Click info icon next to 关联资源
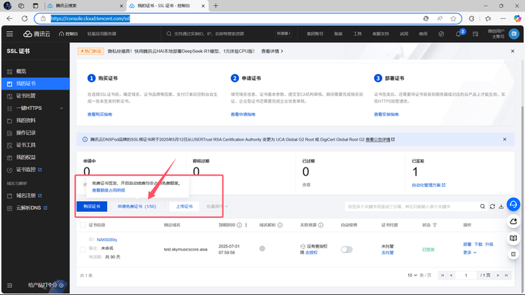Viewport: 525px width, 295px height. (x=321, y=225)
